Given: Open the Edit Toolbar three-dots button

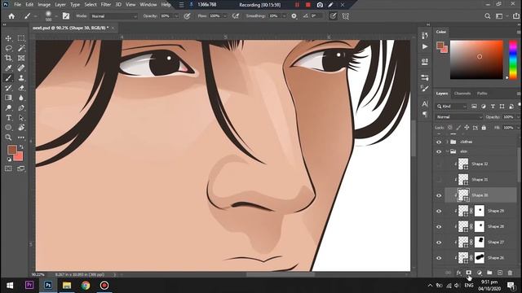Looking at the screenshot, I should (21, 138).
